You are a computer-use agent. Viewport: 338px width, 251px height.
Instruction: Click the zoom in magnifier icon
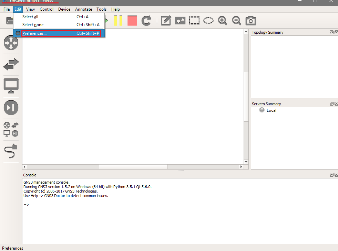223,21
